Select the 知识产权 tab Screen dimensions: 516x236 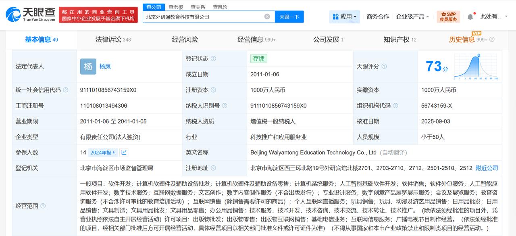click(400, 40)
